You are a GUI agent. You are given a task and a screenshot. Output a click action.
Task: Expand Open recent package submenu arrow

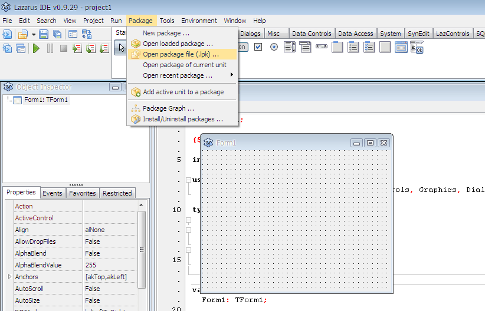231,75
